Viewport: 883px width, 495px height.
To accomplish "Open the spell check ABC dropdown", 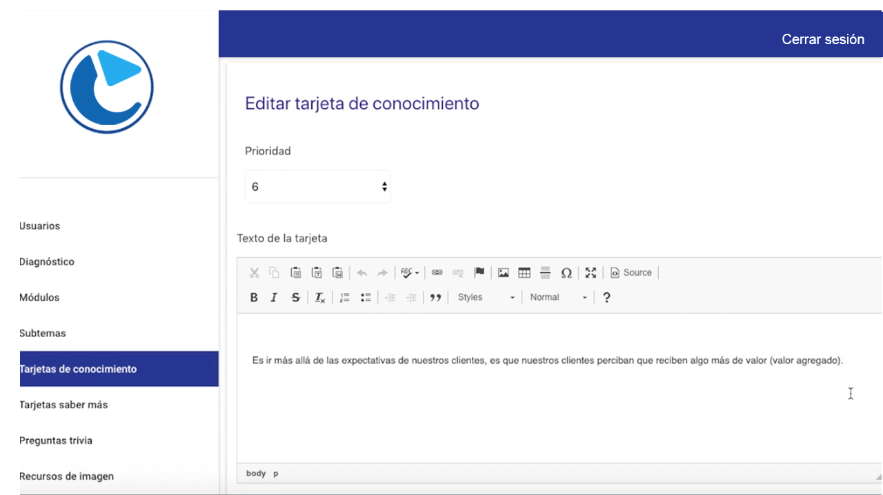I will pyautogui.click(x=410, y=272).
